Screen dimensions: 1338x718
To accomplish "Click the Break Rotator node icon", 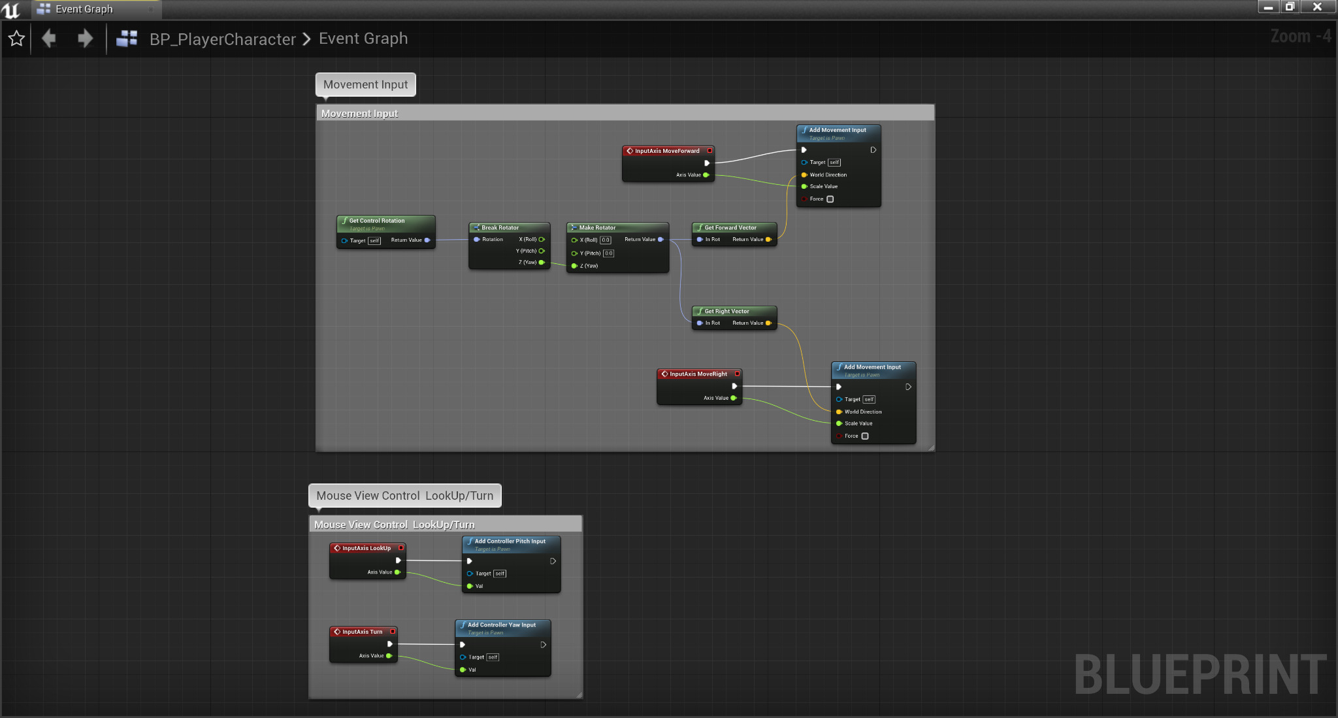I will tap(476, 227).
